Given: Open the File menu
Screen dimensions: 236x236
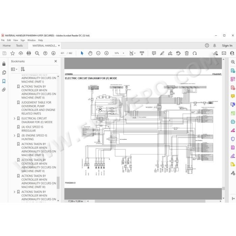Looking at the screenshot, I should click(x=3, y=40).
